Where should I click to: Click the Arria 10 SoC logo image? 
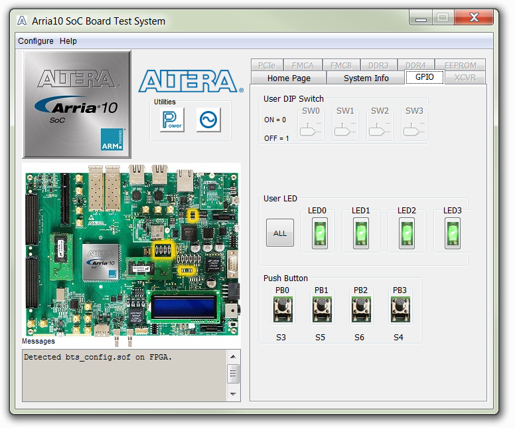pos(77,104)
